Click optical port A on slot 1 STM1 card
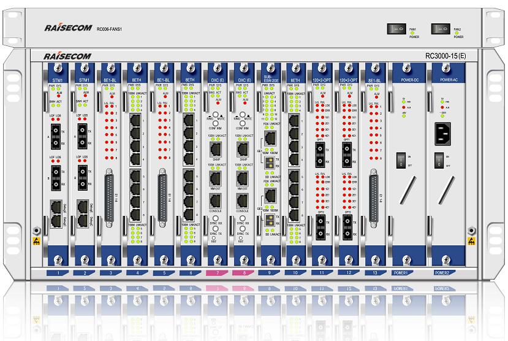Viewport: 508px width, 341px height. [56, 136]
